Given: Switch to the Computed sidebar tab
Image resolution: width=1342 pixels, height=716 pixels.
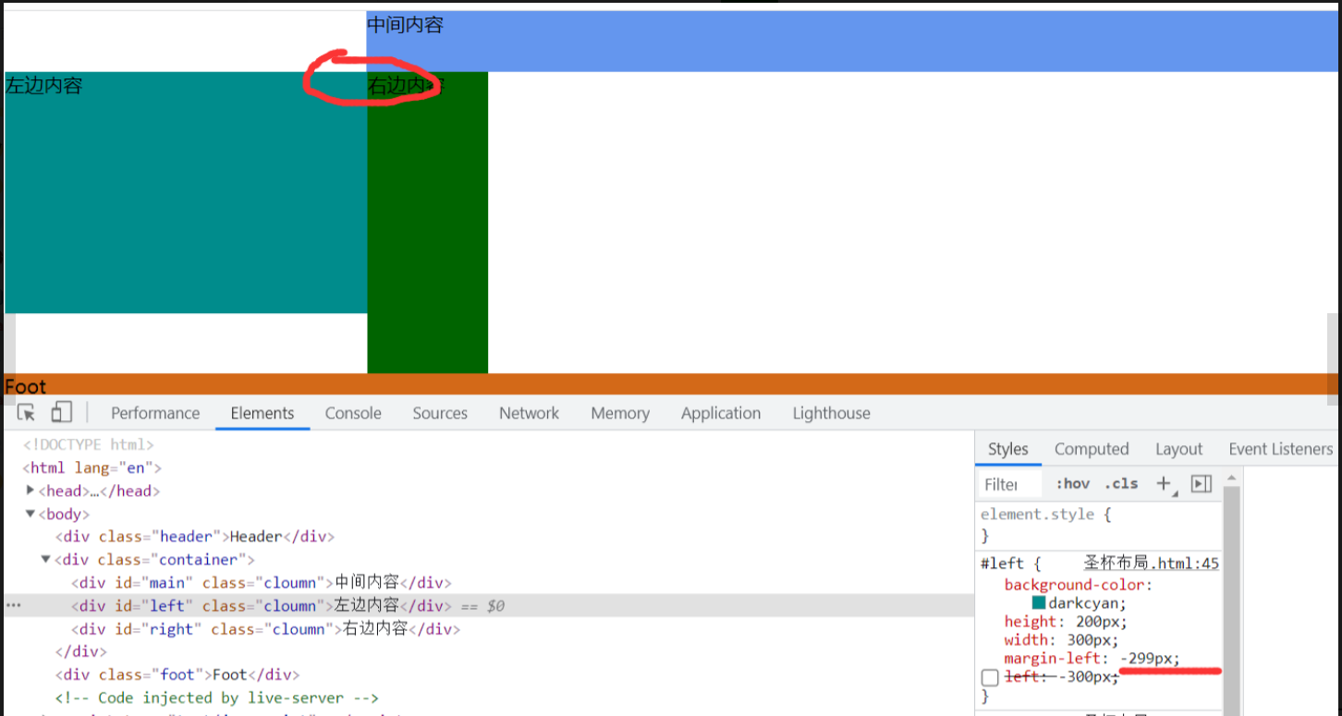Looking at the screenshot, I should coord(1092,449).
